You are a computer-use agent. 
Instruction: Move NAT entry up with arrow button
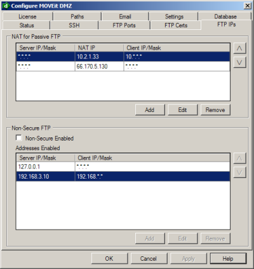(x=239, y=48)
